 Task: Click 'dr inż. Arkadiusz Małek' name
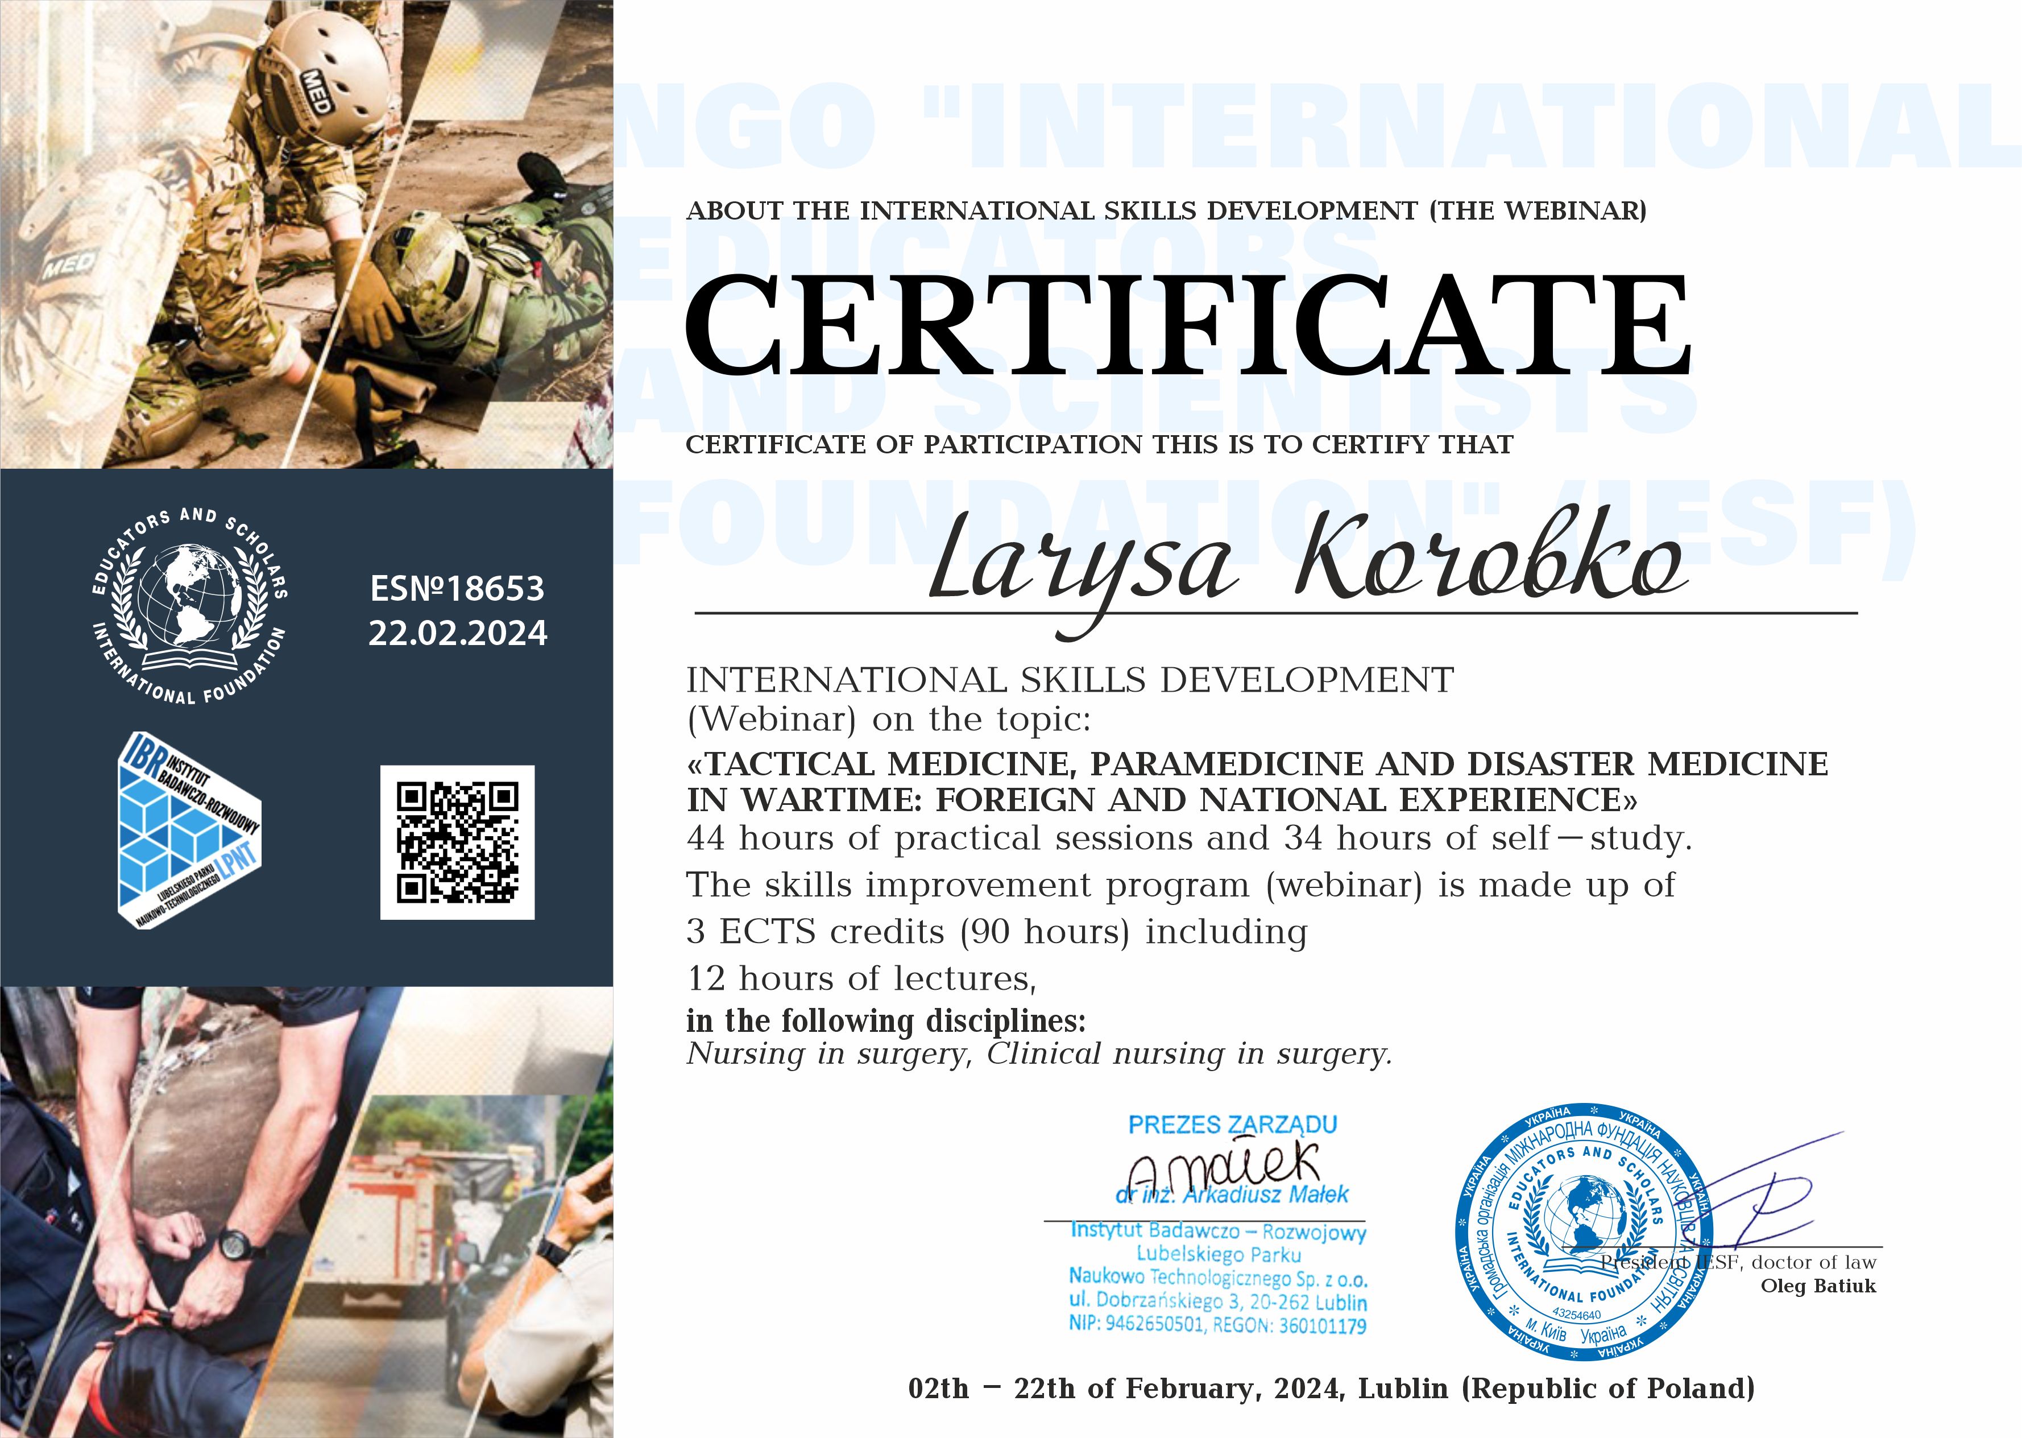click(1232, 1195)
